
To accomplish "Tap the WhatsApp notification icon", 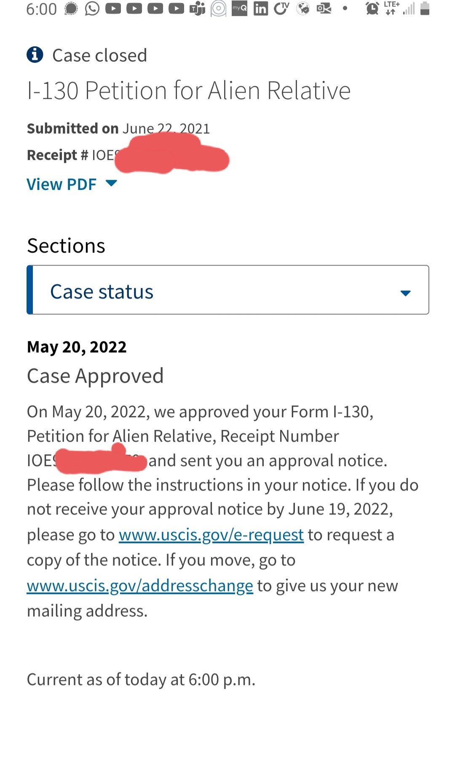I will tap(92, 8).
